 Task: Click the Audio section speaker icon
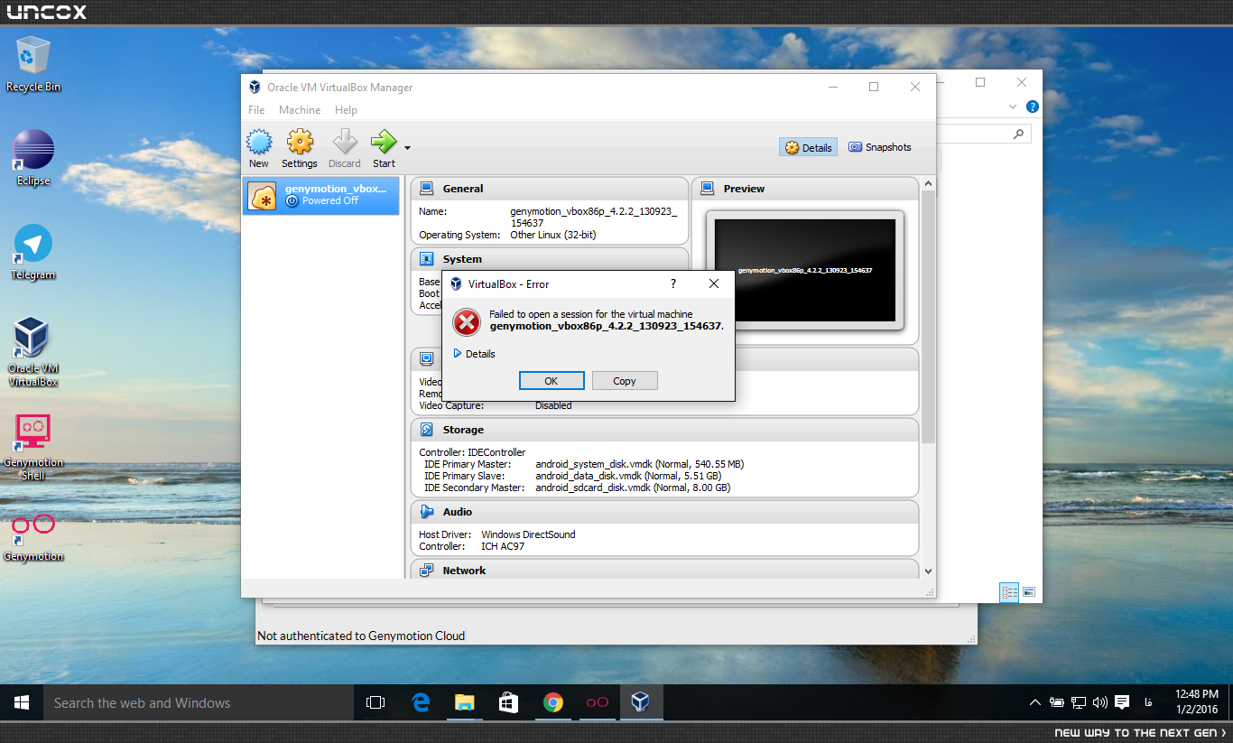[x=426, y=512]
